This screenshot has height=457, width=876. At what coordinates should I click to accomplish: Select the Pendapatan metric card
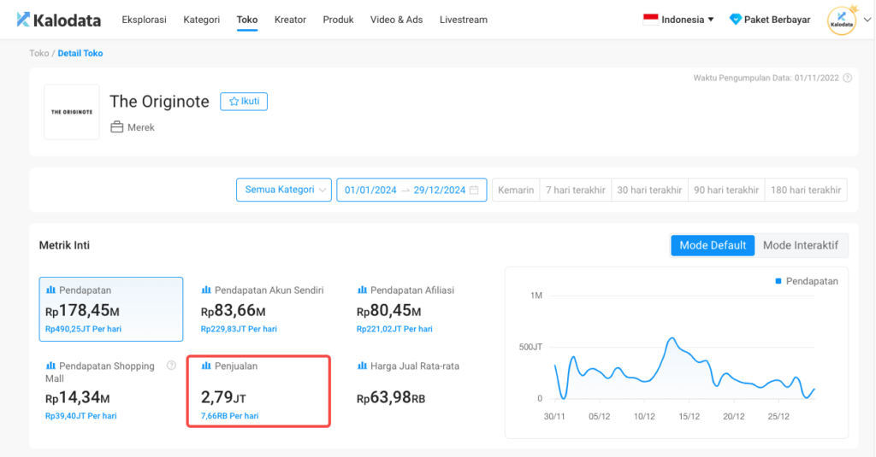coord(111,309)
